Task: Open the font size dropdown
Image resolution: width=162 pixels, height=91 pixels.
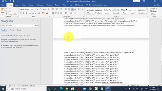Action: 35,10
